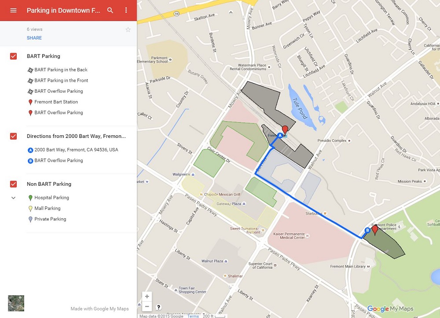This screenshot has height=318, width=440.
Task: Click green Hospital Parking pin icon
Action: (x=31, y=198)
